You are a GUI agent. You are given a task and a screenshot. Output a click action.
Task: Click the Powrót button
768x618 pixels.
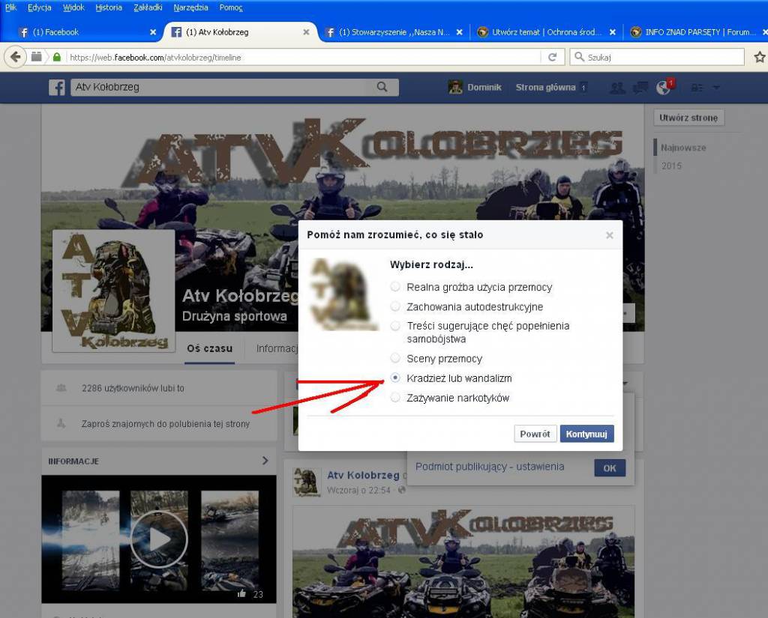[x=535, y=434]
